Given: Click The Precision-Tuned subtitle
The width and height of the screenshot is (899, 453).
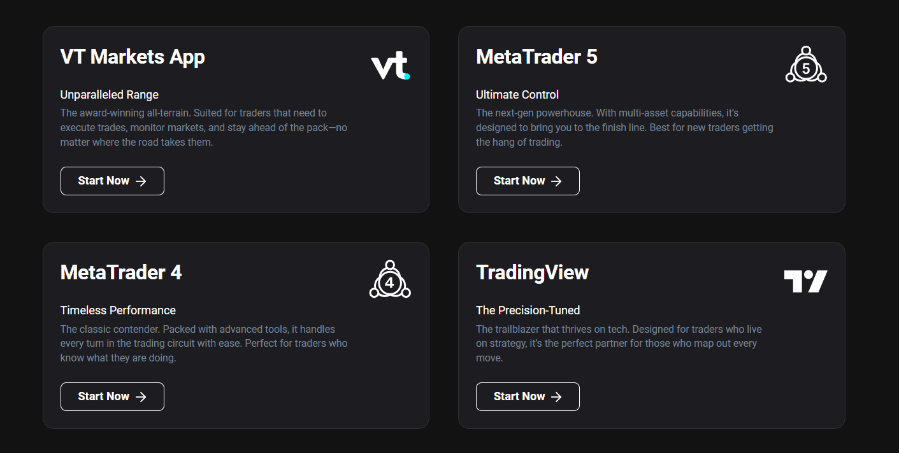Looking at the screenshot, I should [x=528, y=310].
